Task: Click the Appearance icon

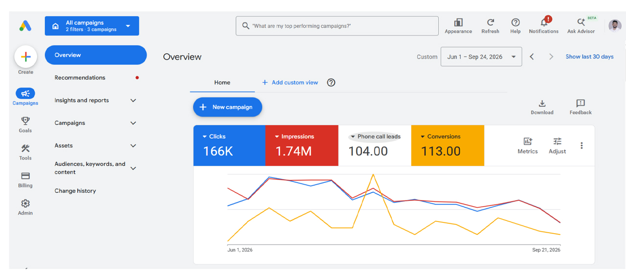Action: click(458, 22)
